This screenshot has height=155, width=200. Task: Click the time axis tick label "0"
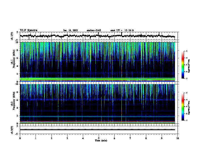20,138
